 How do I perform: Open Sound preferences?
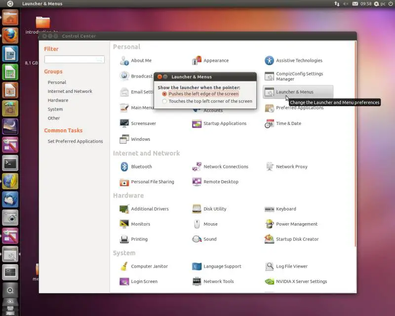pos(204,239)
